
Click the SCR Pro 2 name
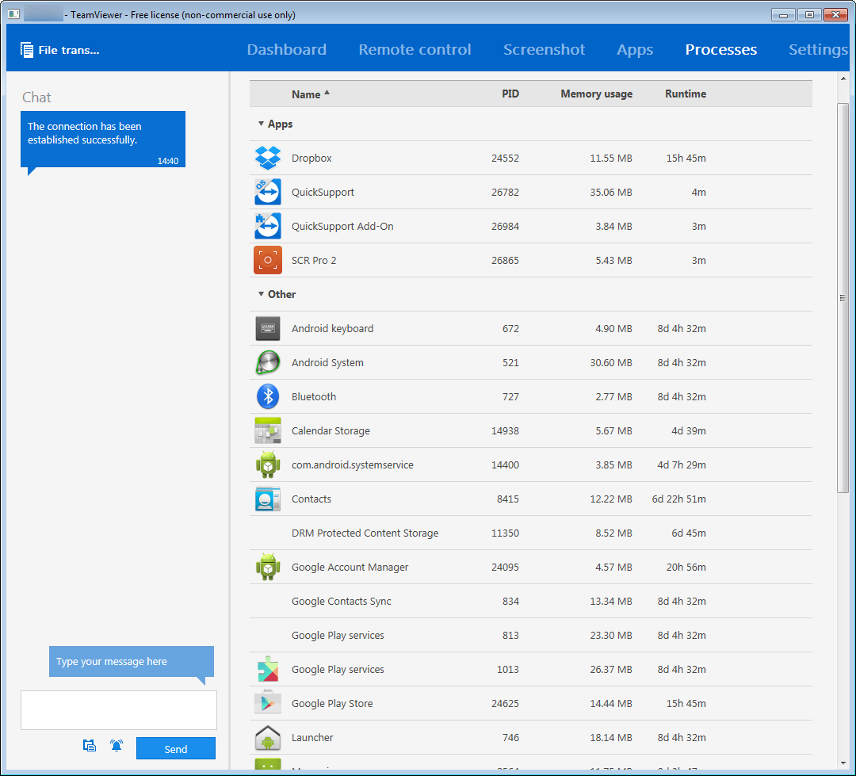[314, 261]
